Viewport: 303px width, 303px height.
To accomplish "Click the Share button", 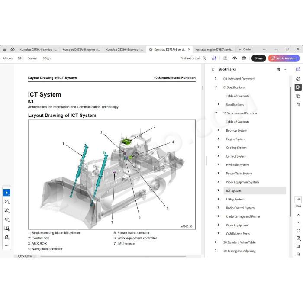I will coord(258,58).
